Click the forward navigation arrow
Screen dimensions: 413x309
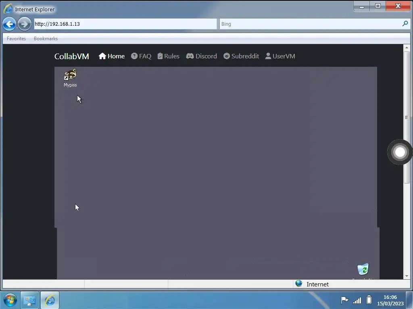[x=24, y=24]
